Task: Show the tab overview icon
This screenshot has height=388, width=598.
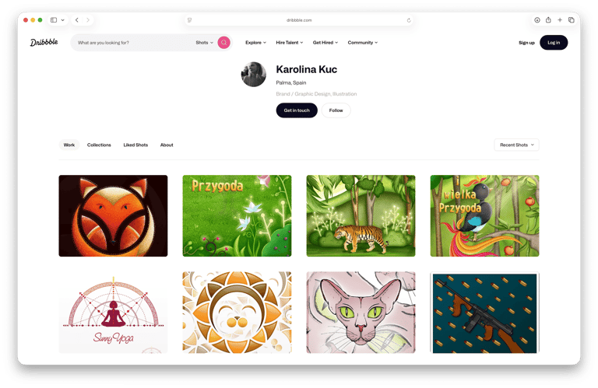Action: click(572, 19)
